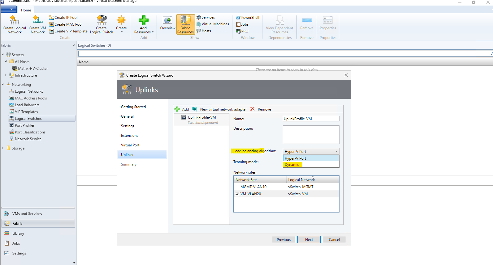
Task: Click the Previous button
Action: [x=283, y=240]
